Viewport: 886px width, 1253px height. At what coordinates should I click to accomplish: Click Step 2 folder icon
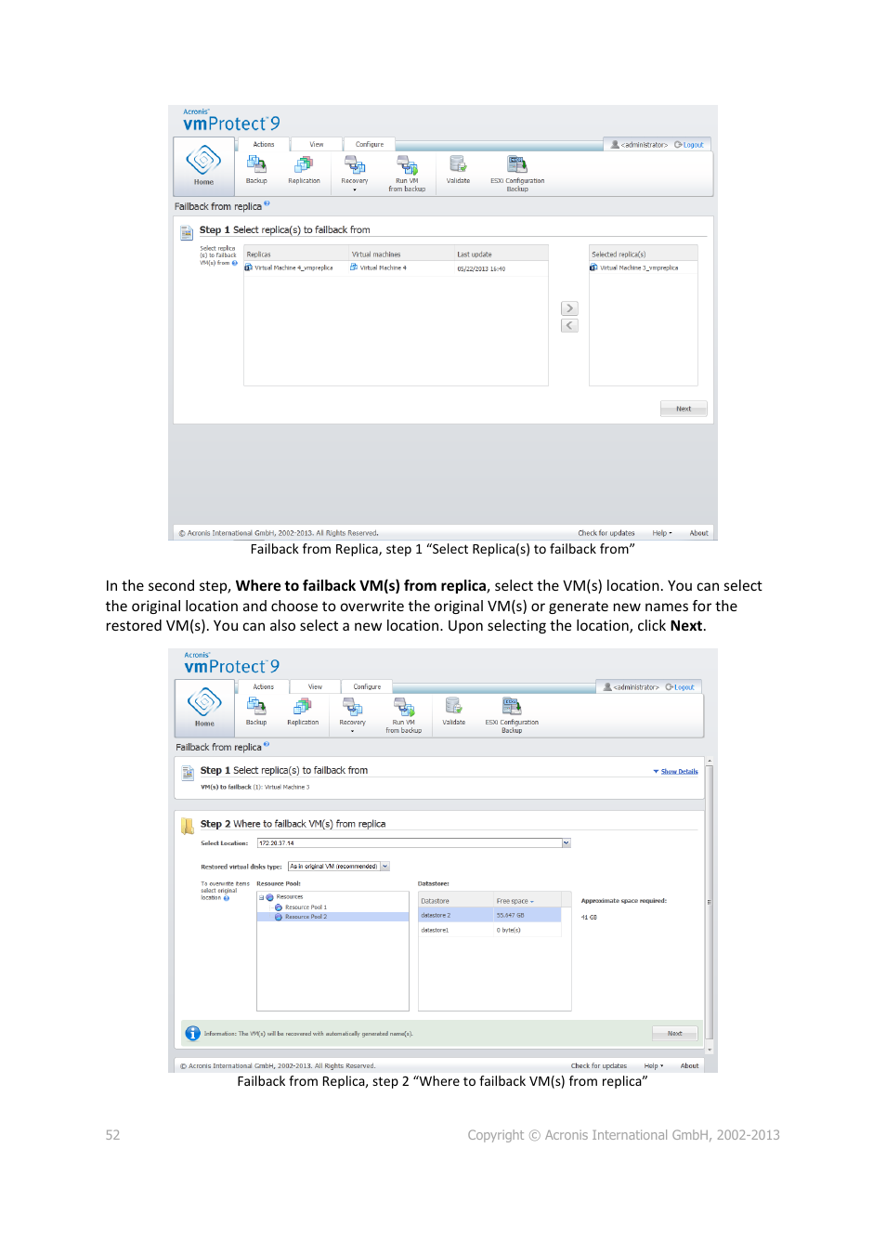[x=188, y=826]
